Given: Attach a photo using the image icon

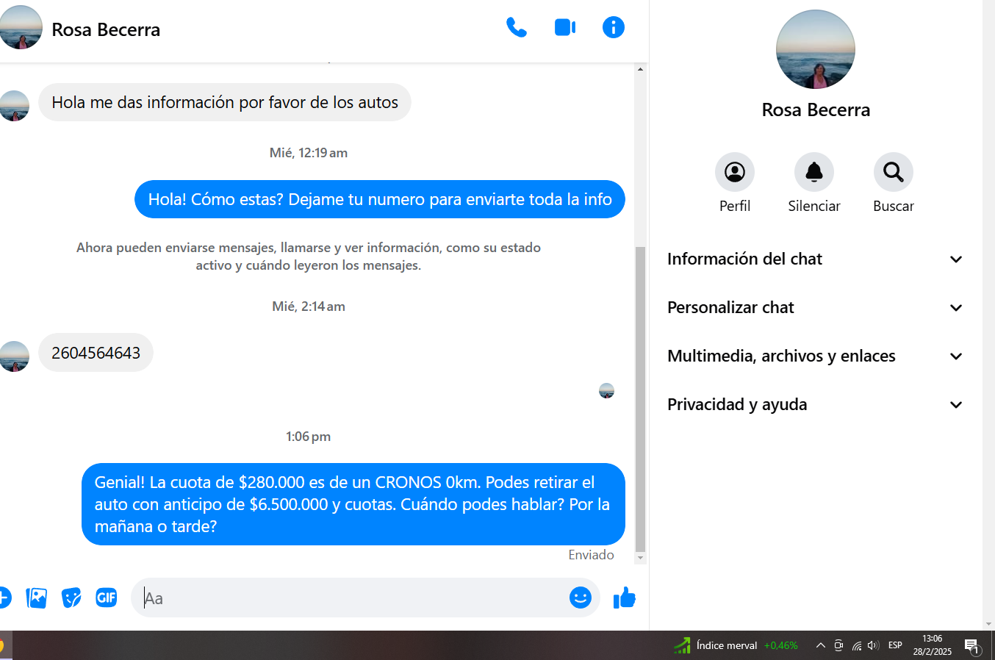Looking at the screenshot, I should coord(36,598).
